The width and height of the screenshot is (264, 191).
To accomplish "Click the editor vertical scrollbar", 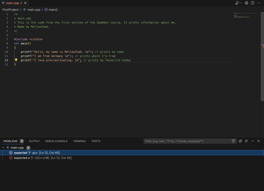I will coord(262,56).
